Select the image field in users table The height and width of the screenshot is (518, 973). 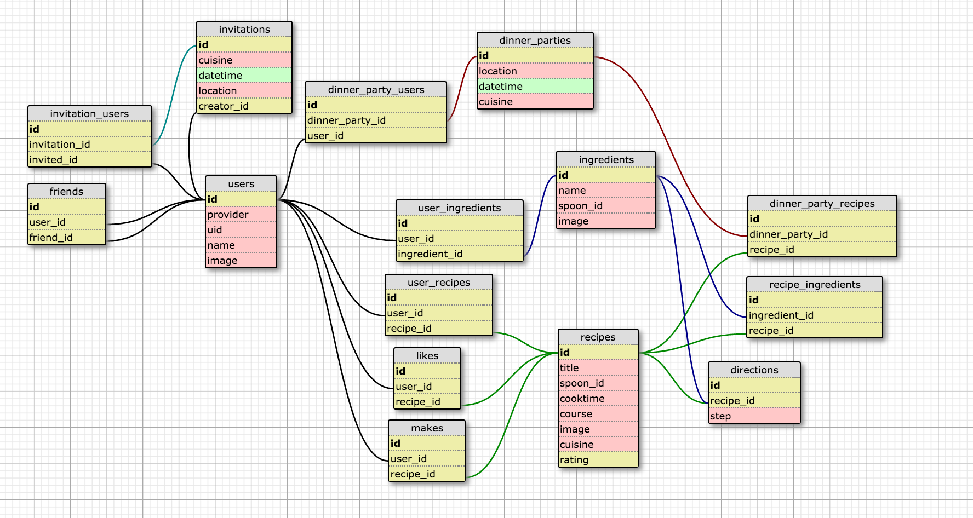241,261
